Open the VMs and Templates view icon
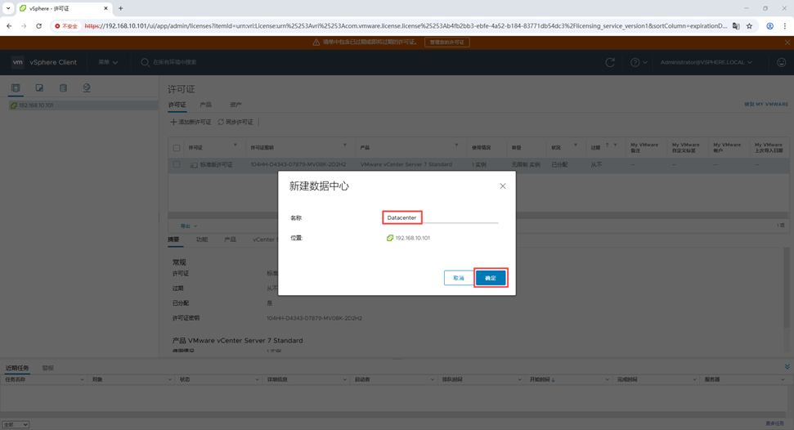This screenshot has width=794, height=430. 39,87
